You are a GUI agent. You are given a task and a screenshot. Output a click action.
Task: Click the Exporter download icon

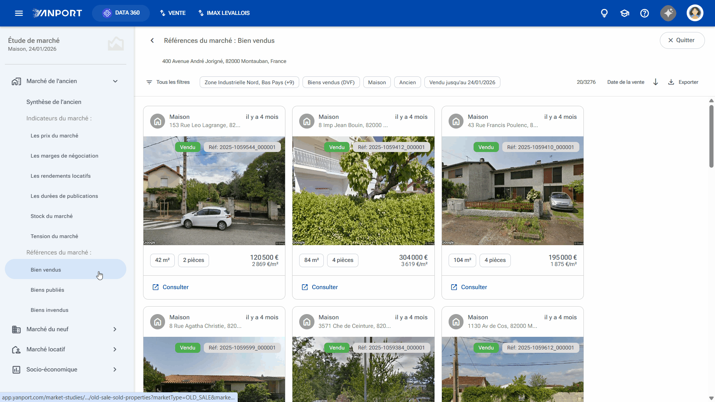point(671,82)
